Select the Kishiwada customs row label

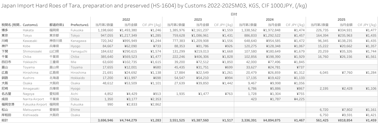pos(31,115)
